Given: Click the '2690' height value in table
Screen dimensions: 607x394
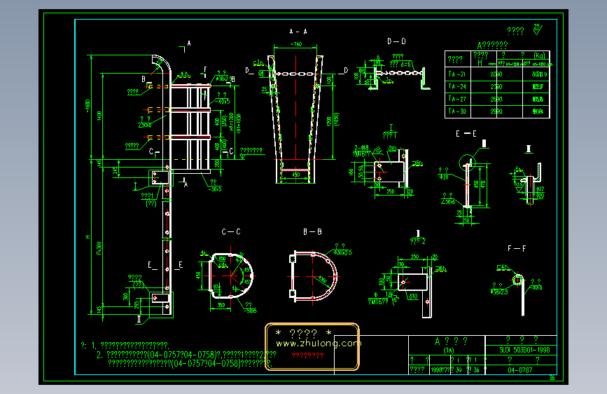Looking at the screenshot, I should pos(496,99).
